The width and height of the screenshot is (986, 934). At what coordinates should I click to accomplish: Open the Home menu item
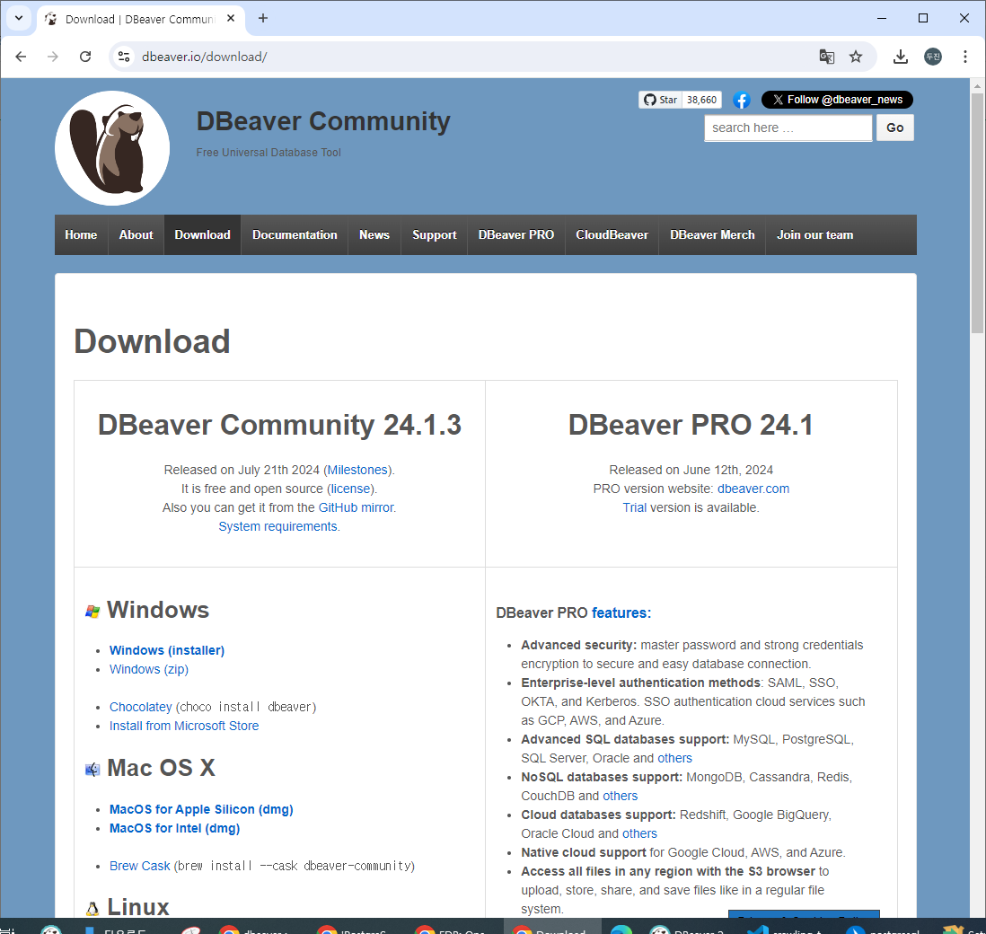81,234
